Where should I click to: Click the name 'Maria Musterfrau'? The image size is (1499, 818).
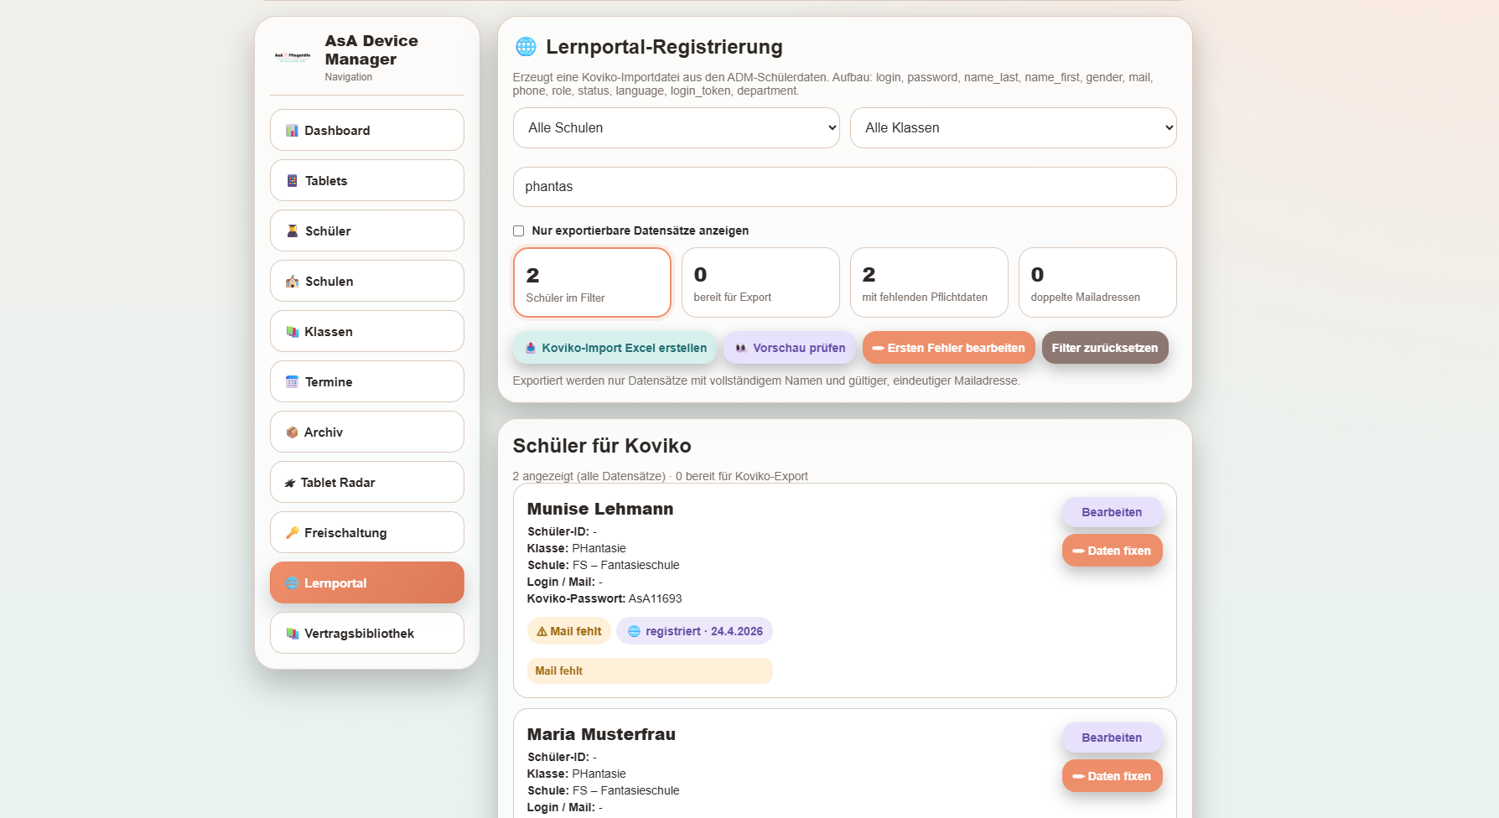(602, 734)
